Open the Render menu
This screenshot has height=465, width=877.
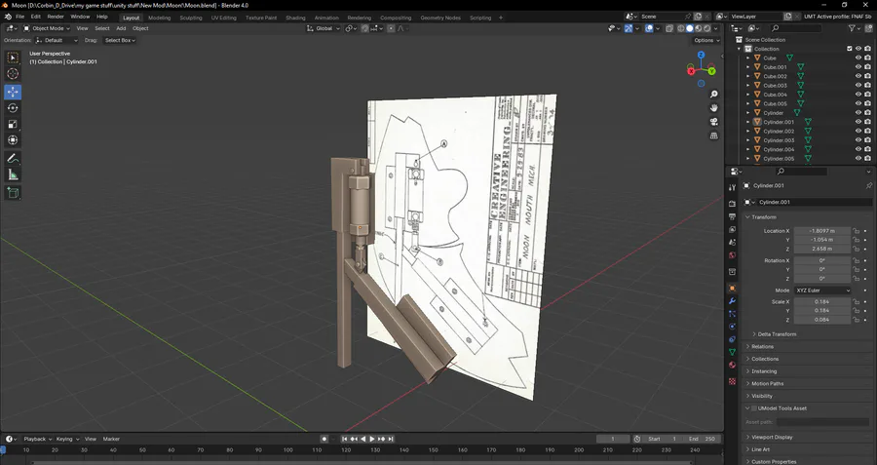[x=56, y=18]
